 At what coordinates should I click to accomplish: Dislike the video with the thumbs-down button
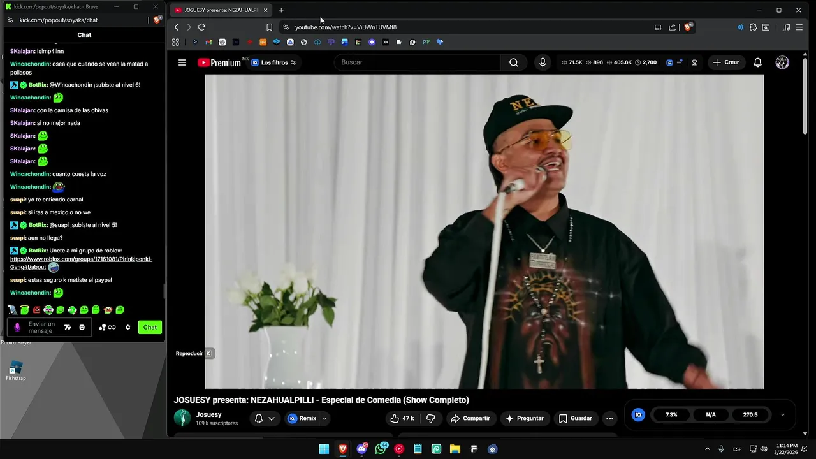(430, 418)
